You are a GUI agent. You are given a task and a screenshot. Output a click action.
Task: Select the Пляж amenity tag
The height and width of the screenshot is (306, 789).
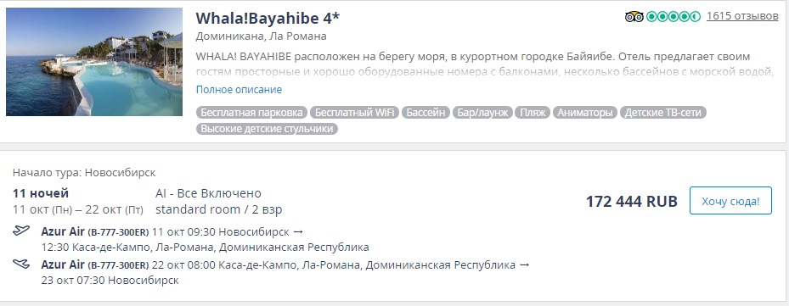533,113
